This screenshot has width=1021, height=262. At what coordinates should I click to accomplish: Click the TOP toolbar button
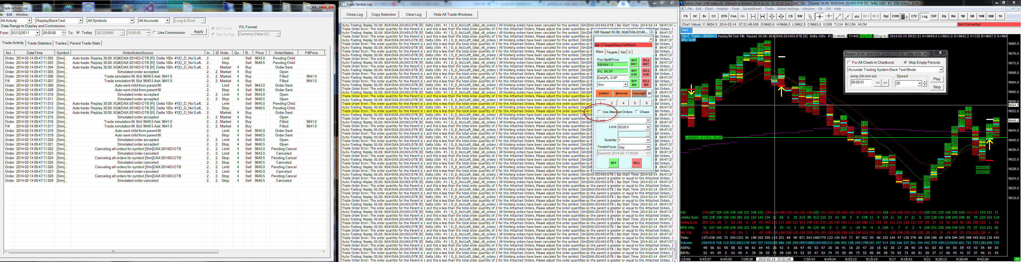[x=934, y=16]
